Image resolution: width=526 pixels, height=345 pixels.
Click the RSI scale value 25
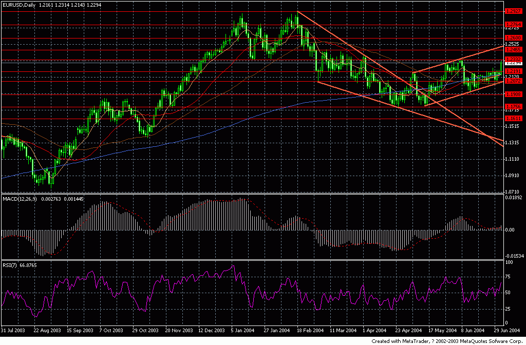pos(508,309)
